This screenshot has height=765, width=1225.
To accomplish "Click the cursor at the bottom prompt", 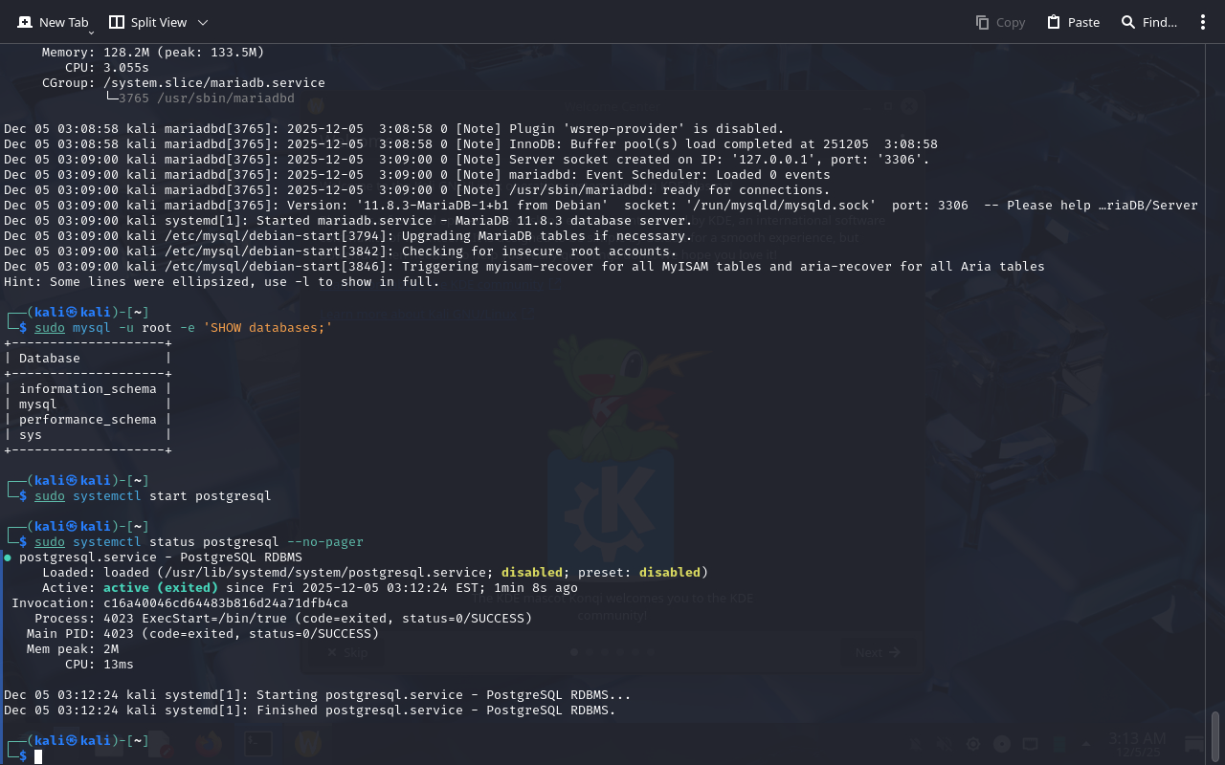I will [x=38, y=756].
